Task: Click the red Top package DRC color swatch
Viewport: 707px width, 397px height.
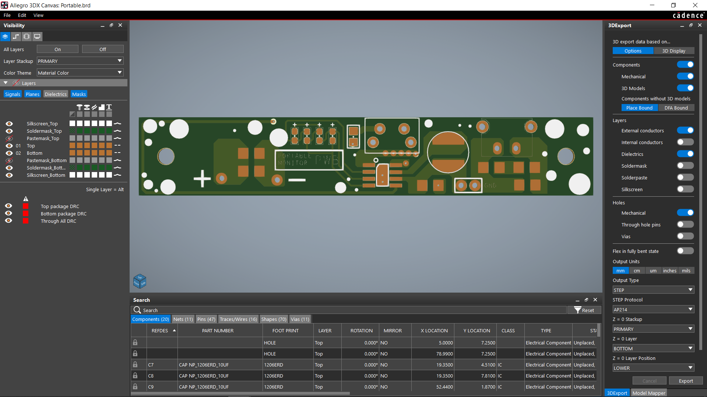Action: click(x=26, y=206)
